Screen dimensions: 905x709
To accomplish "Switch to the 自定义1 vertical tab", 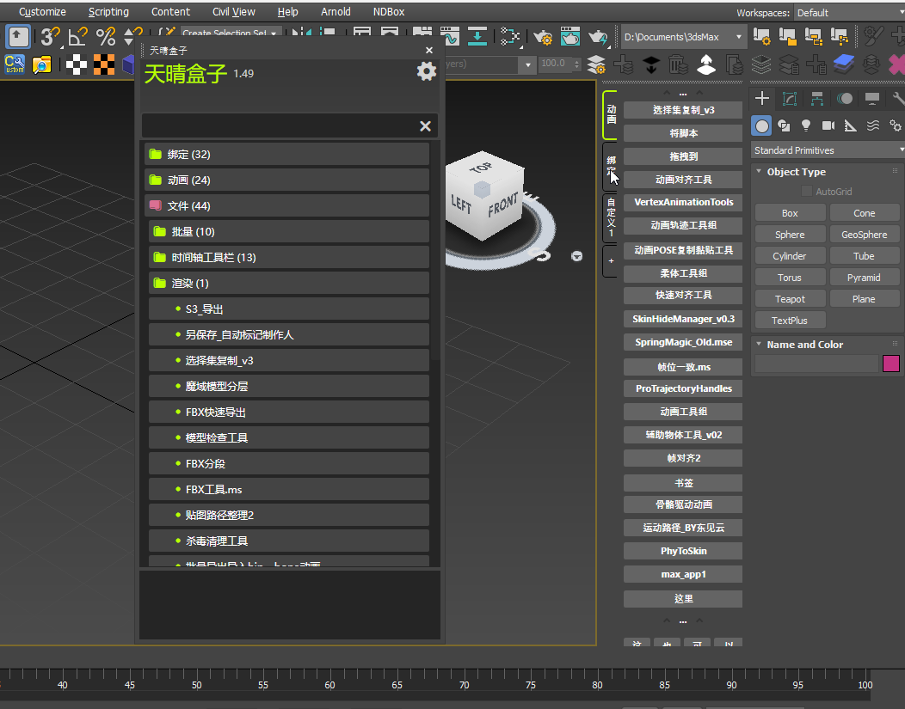I will (x=611, y=217).
